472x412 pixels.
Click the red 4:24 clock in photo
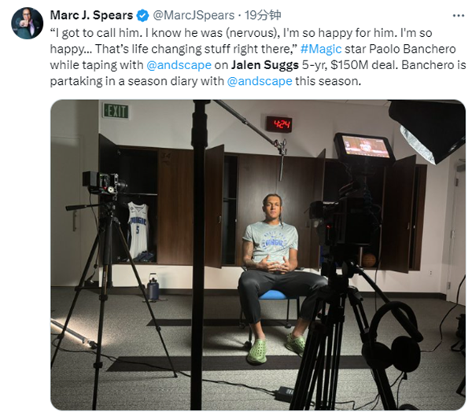click(279, 124)
